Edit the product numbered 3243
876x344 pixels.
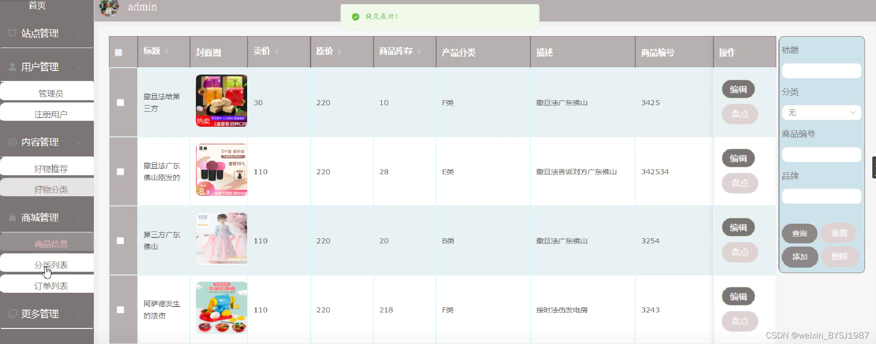[738, 296]
